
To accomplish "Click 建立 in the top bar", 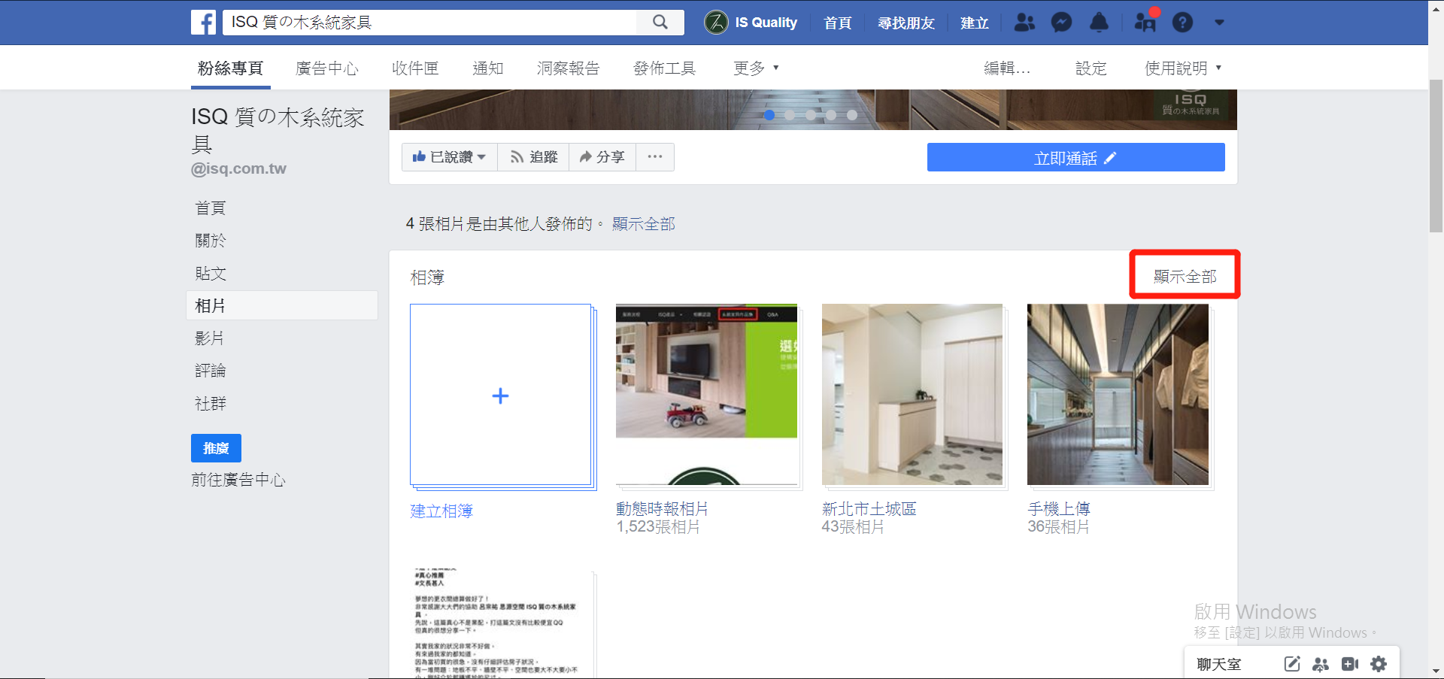I will [x=974, y=23].
